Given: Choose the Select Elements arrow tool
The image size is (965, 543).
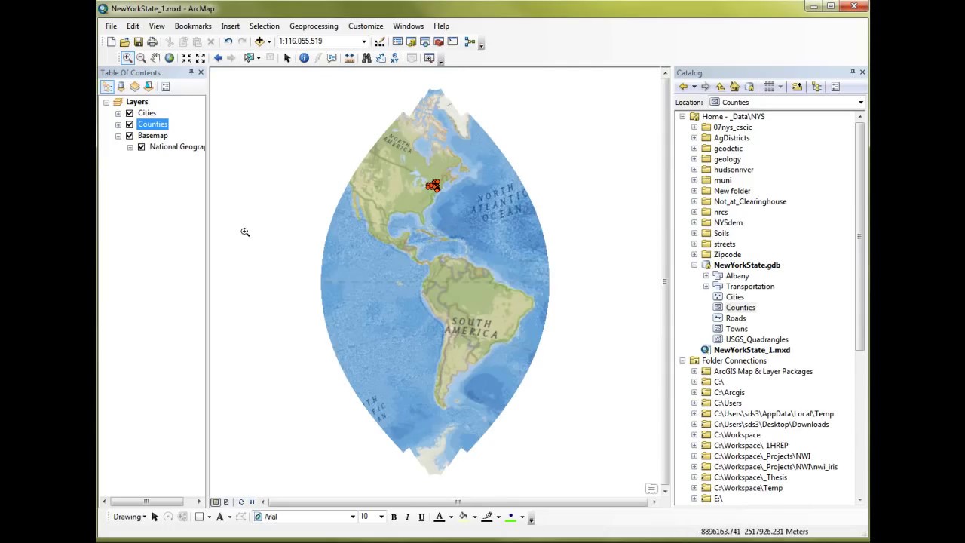Looking at the screenshot, I should point(287,58).
